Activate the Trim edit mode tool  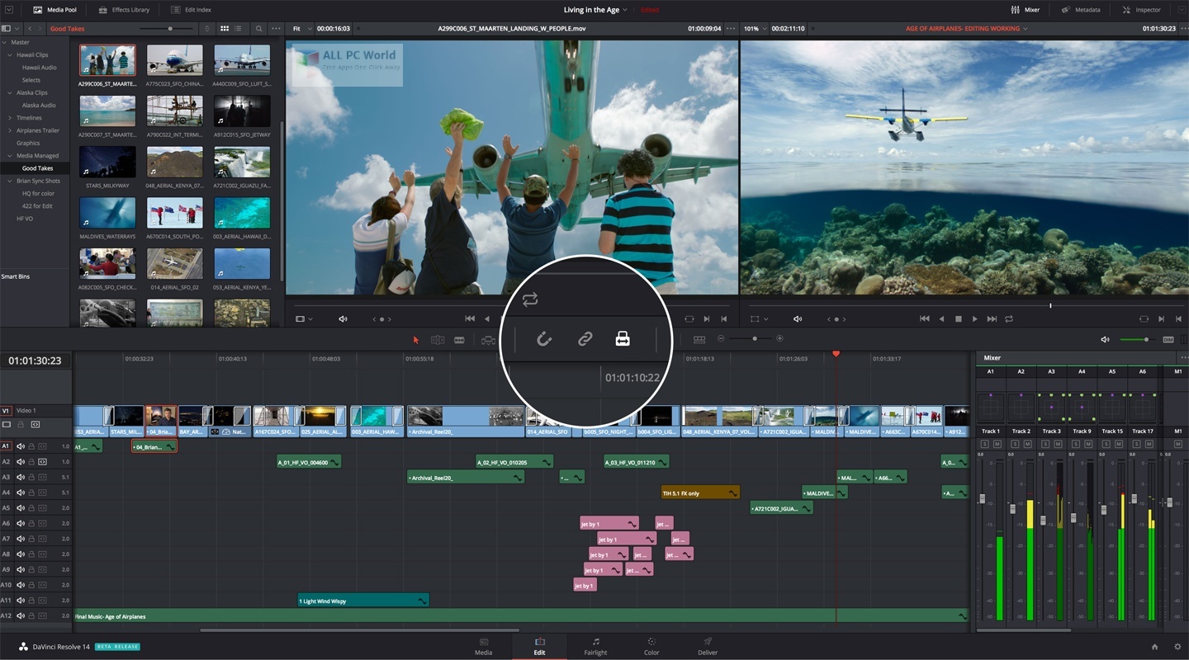pos(438,340)
